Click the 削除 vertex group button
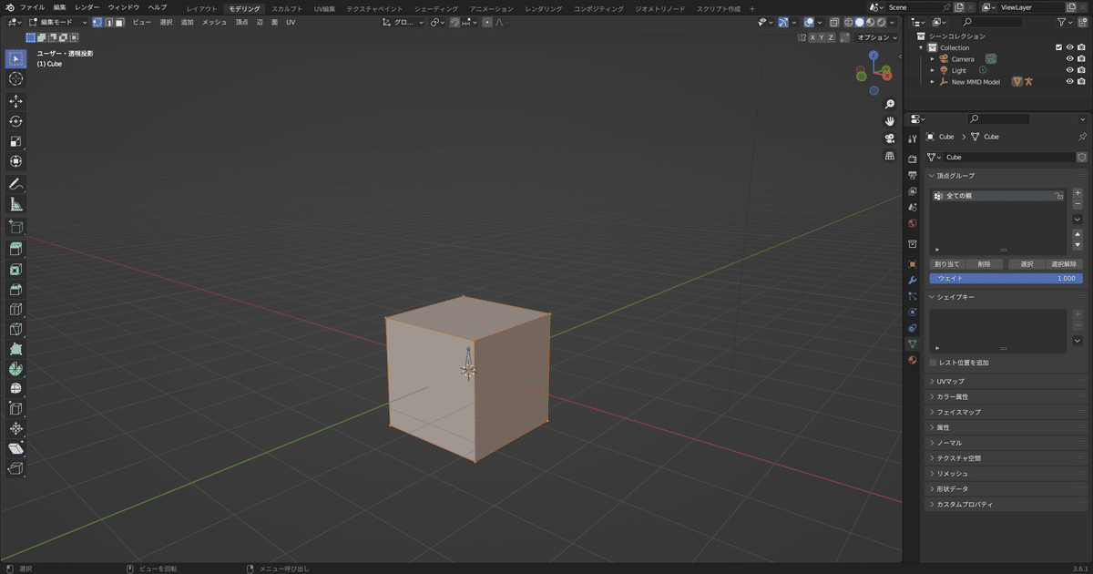 click(x=985, y=264)
